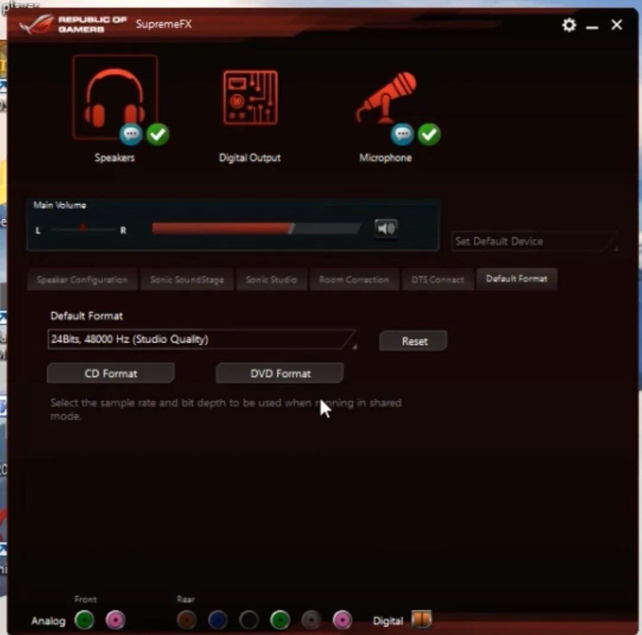Click the rear green analog jack
This screenshot has width=642, height=635.
[280, 620]
